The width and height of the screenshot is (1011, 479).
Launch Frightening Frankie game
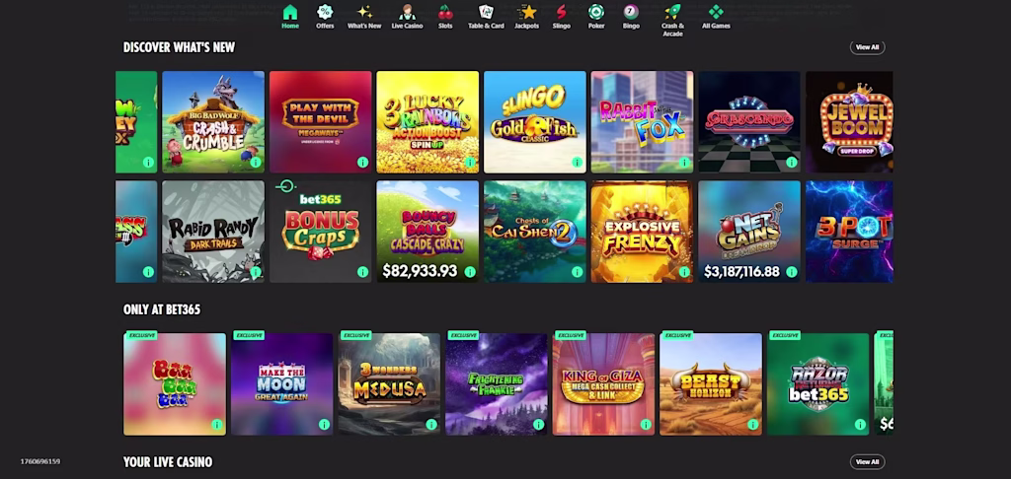(x=497, y=383)
